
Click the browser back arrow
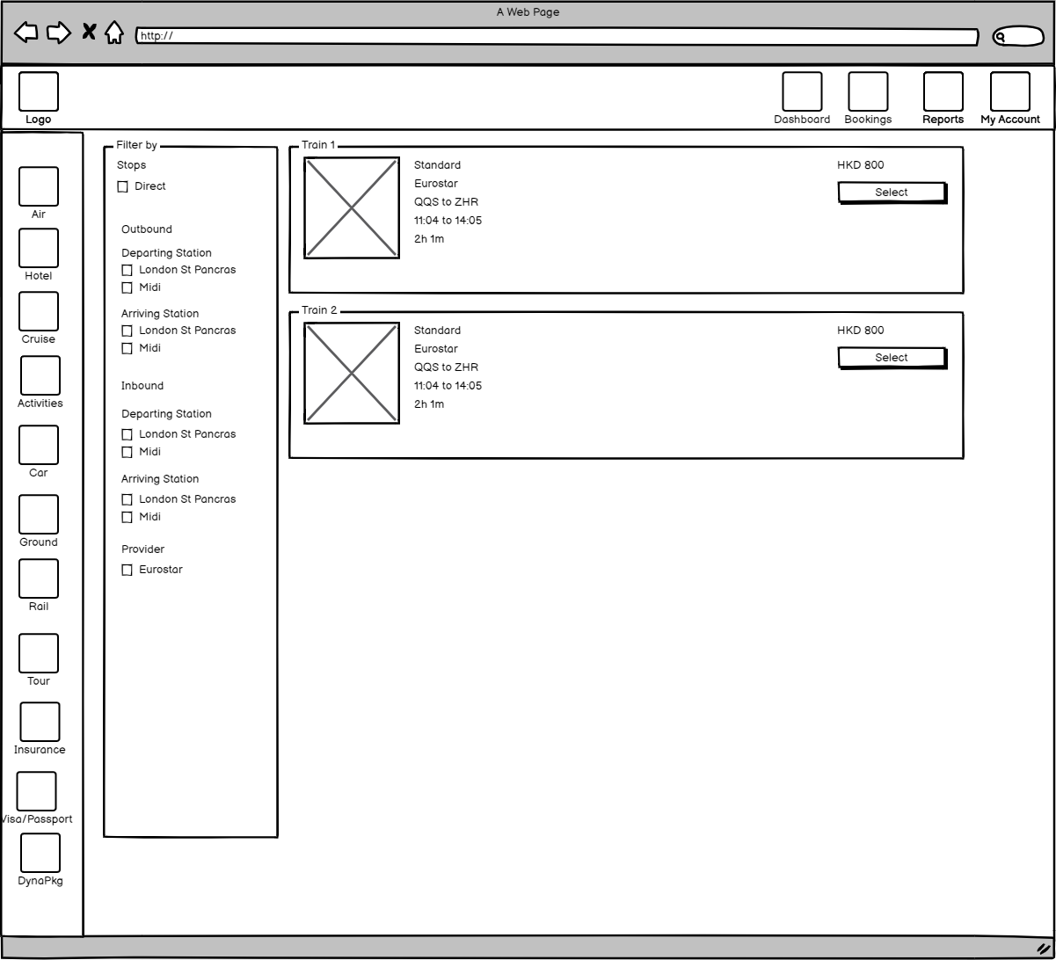click(26, 33)
